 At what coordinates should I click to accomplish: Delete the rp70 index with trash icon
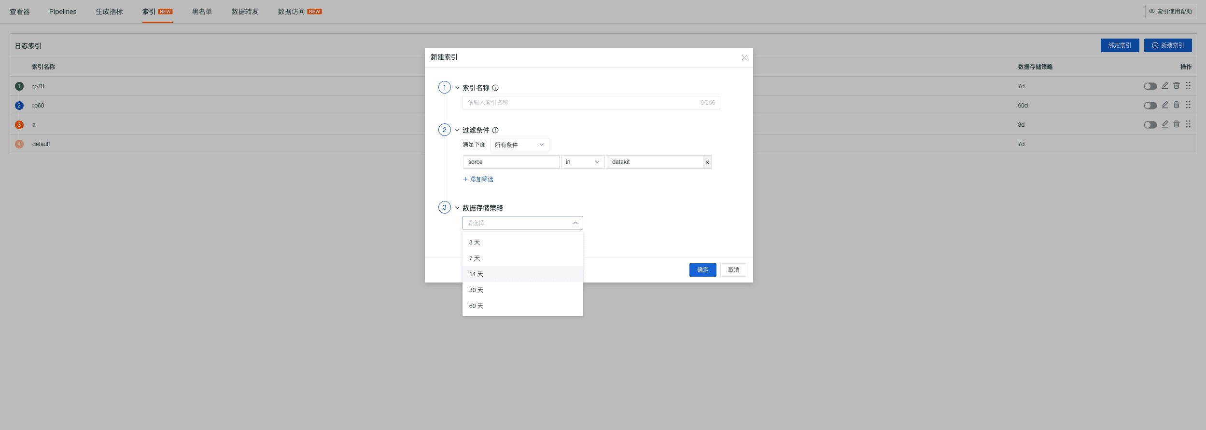point(1177,86)
